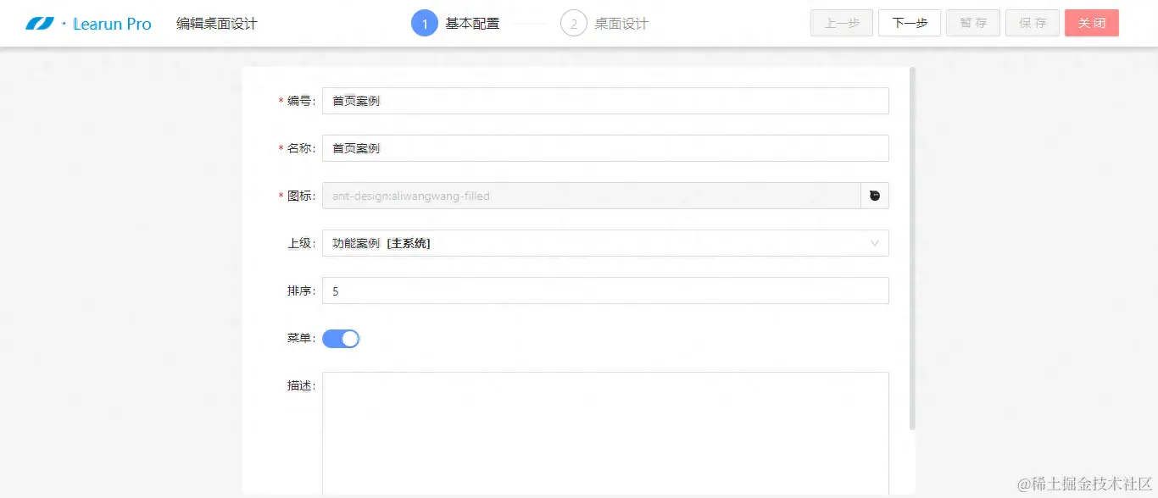Click the 菜单 label text
The width and height of the screenshot is (1158, 498).
point(301,338)
